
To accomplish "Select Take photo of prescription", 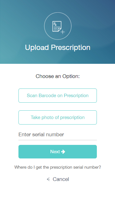I will tap(57, 117).
